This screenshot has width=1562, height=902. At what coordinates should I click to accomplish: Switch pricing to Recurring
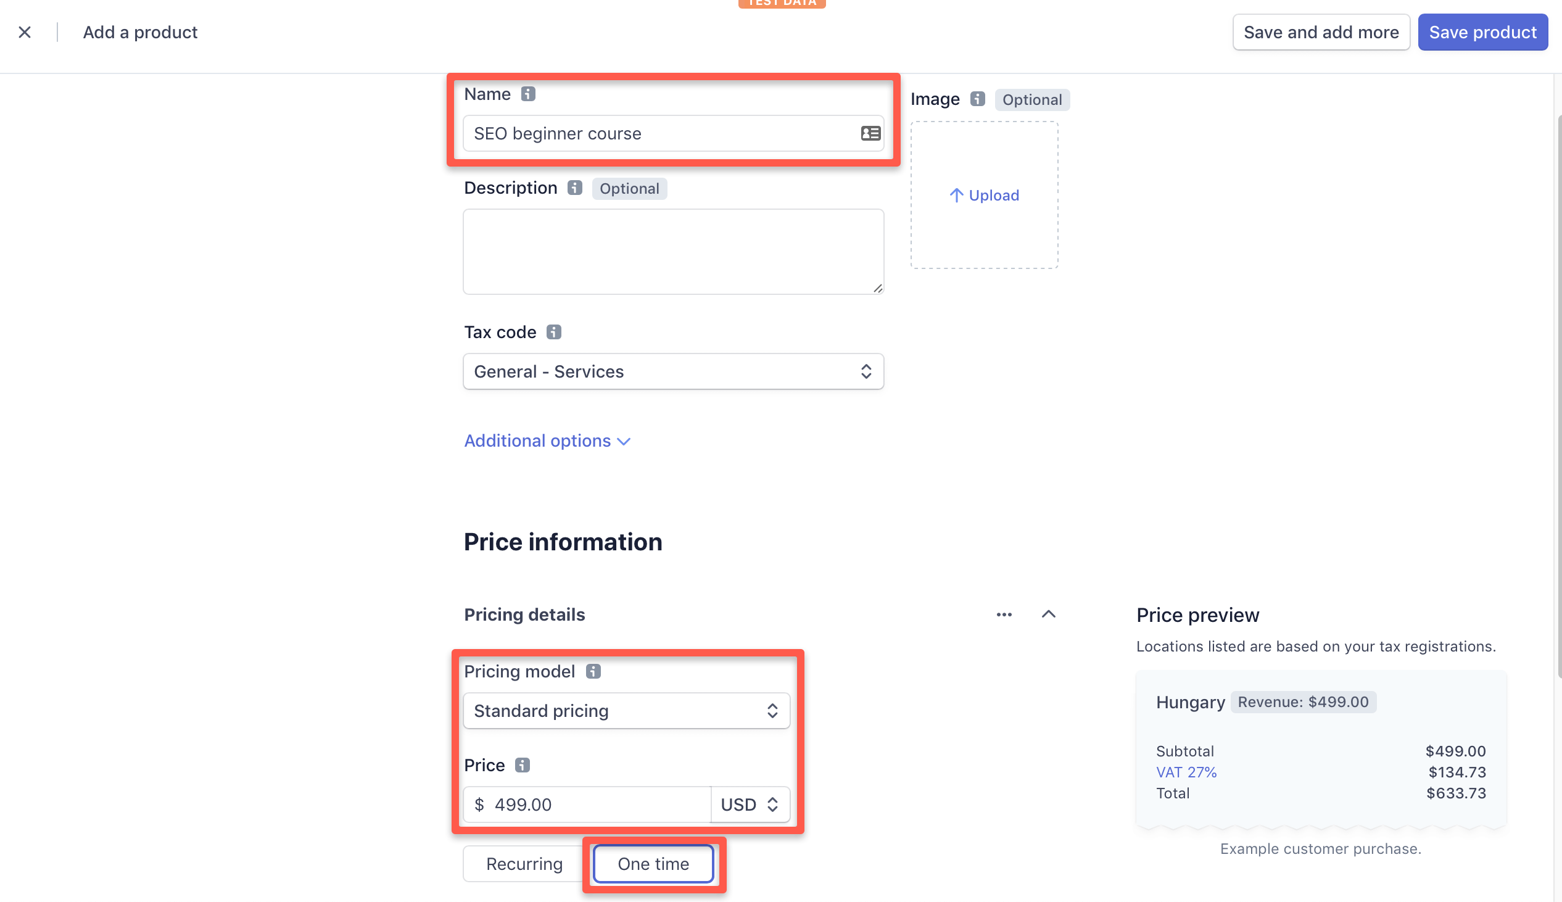point(523,863)
